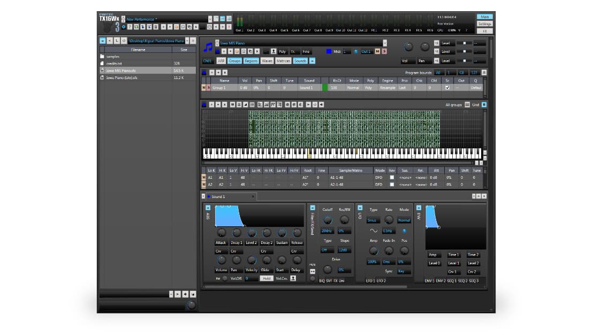
Task: Click the double-arrow icon in the Filter/FX panel
Action: (312, 271)
